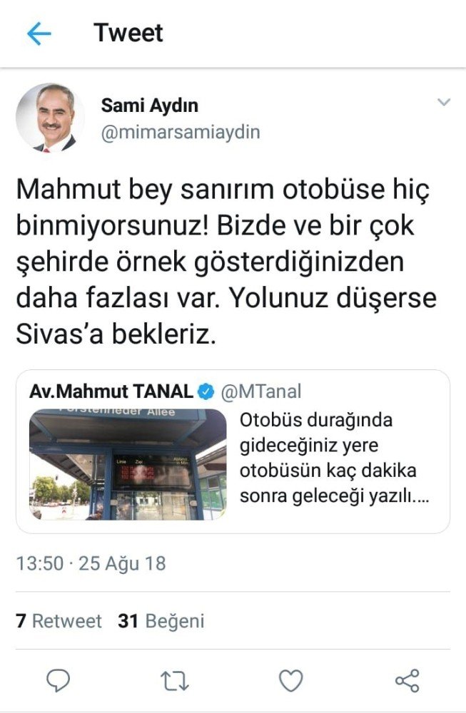
Task: Open the quoted tweet text snippet
Action: [x=334, y=458]
